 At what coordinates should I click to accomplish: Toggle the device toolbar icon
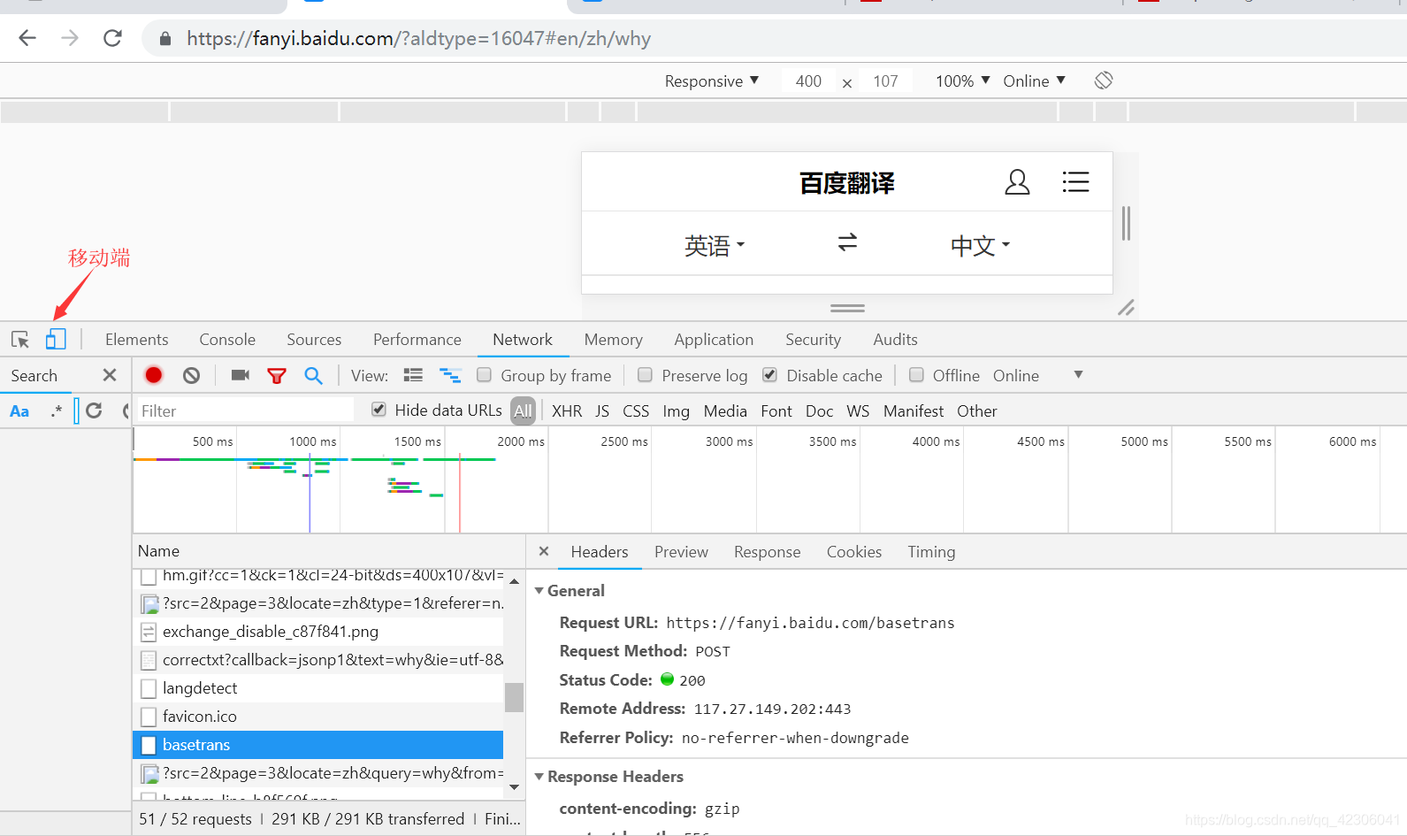(56, 340)
